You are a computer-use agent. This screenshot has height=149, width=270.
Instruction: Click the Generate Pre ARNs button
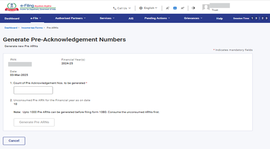point(34,122)
